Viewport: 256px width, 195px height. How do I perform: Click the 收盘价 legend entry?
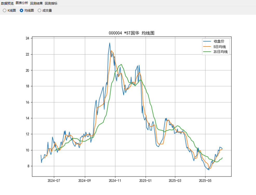(219, 41)
